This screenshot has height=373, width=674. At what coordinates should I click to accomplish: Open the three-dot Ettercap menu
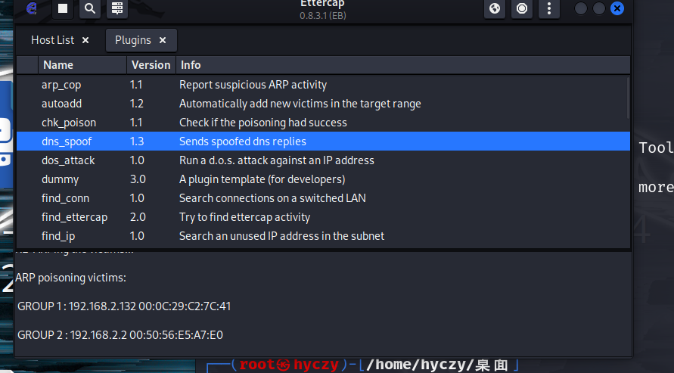click(x=548, y=9)
